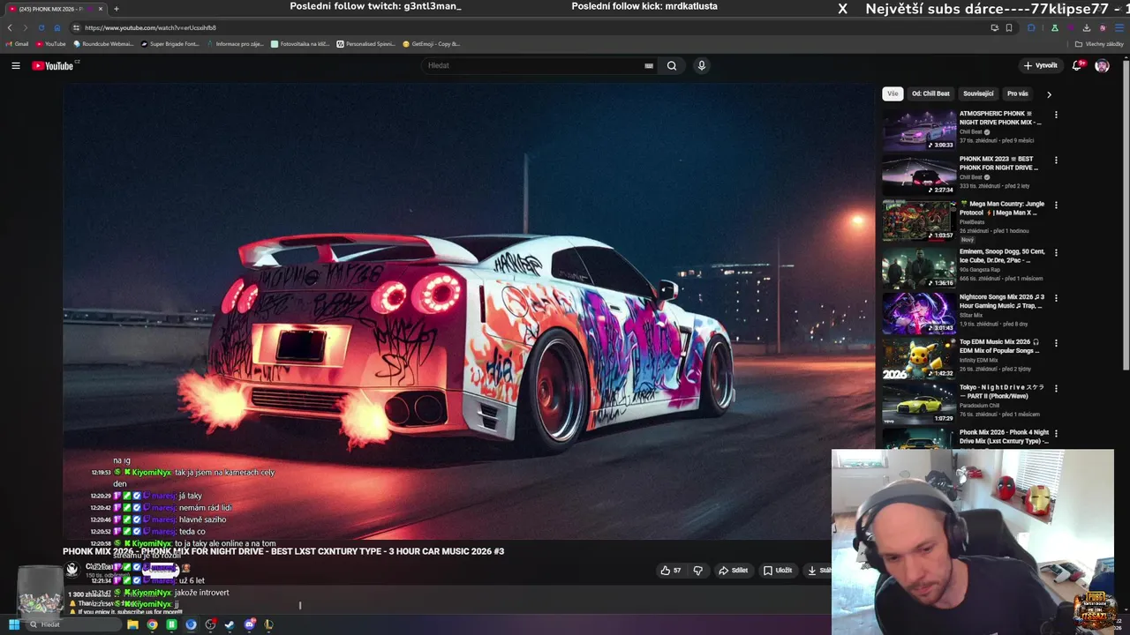Click the magnifier search button

(x=672, y=65)
